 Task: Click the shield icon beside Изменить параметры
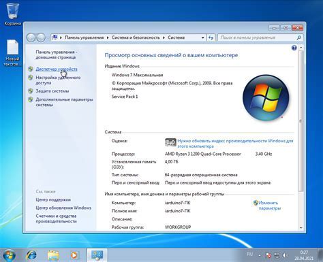coord(256,203)
